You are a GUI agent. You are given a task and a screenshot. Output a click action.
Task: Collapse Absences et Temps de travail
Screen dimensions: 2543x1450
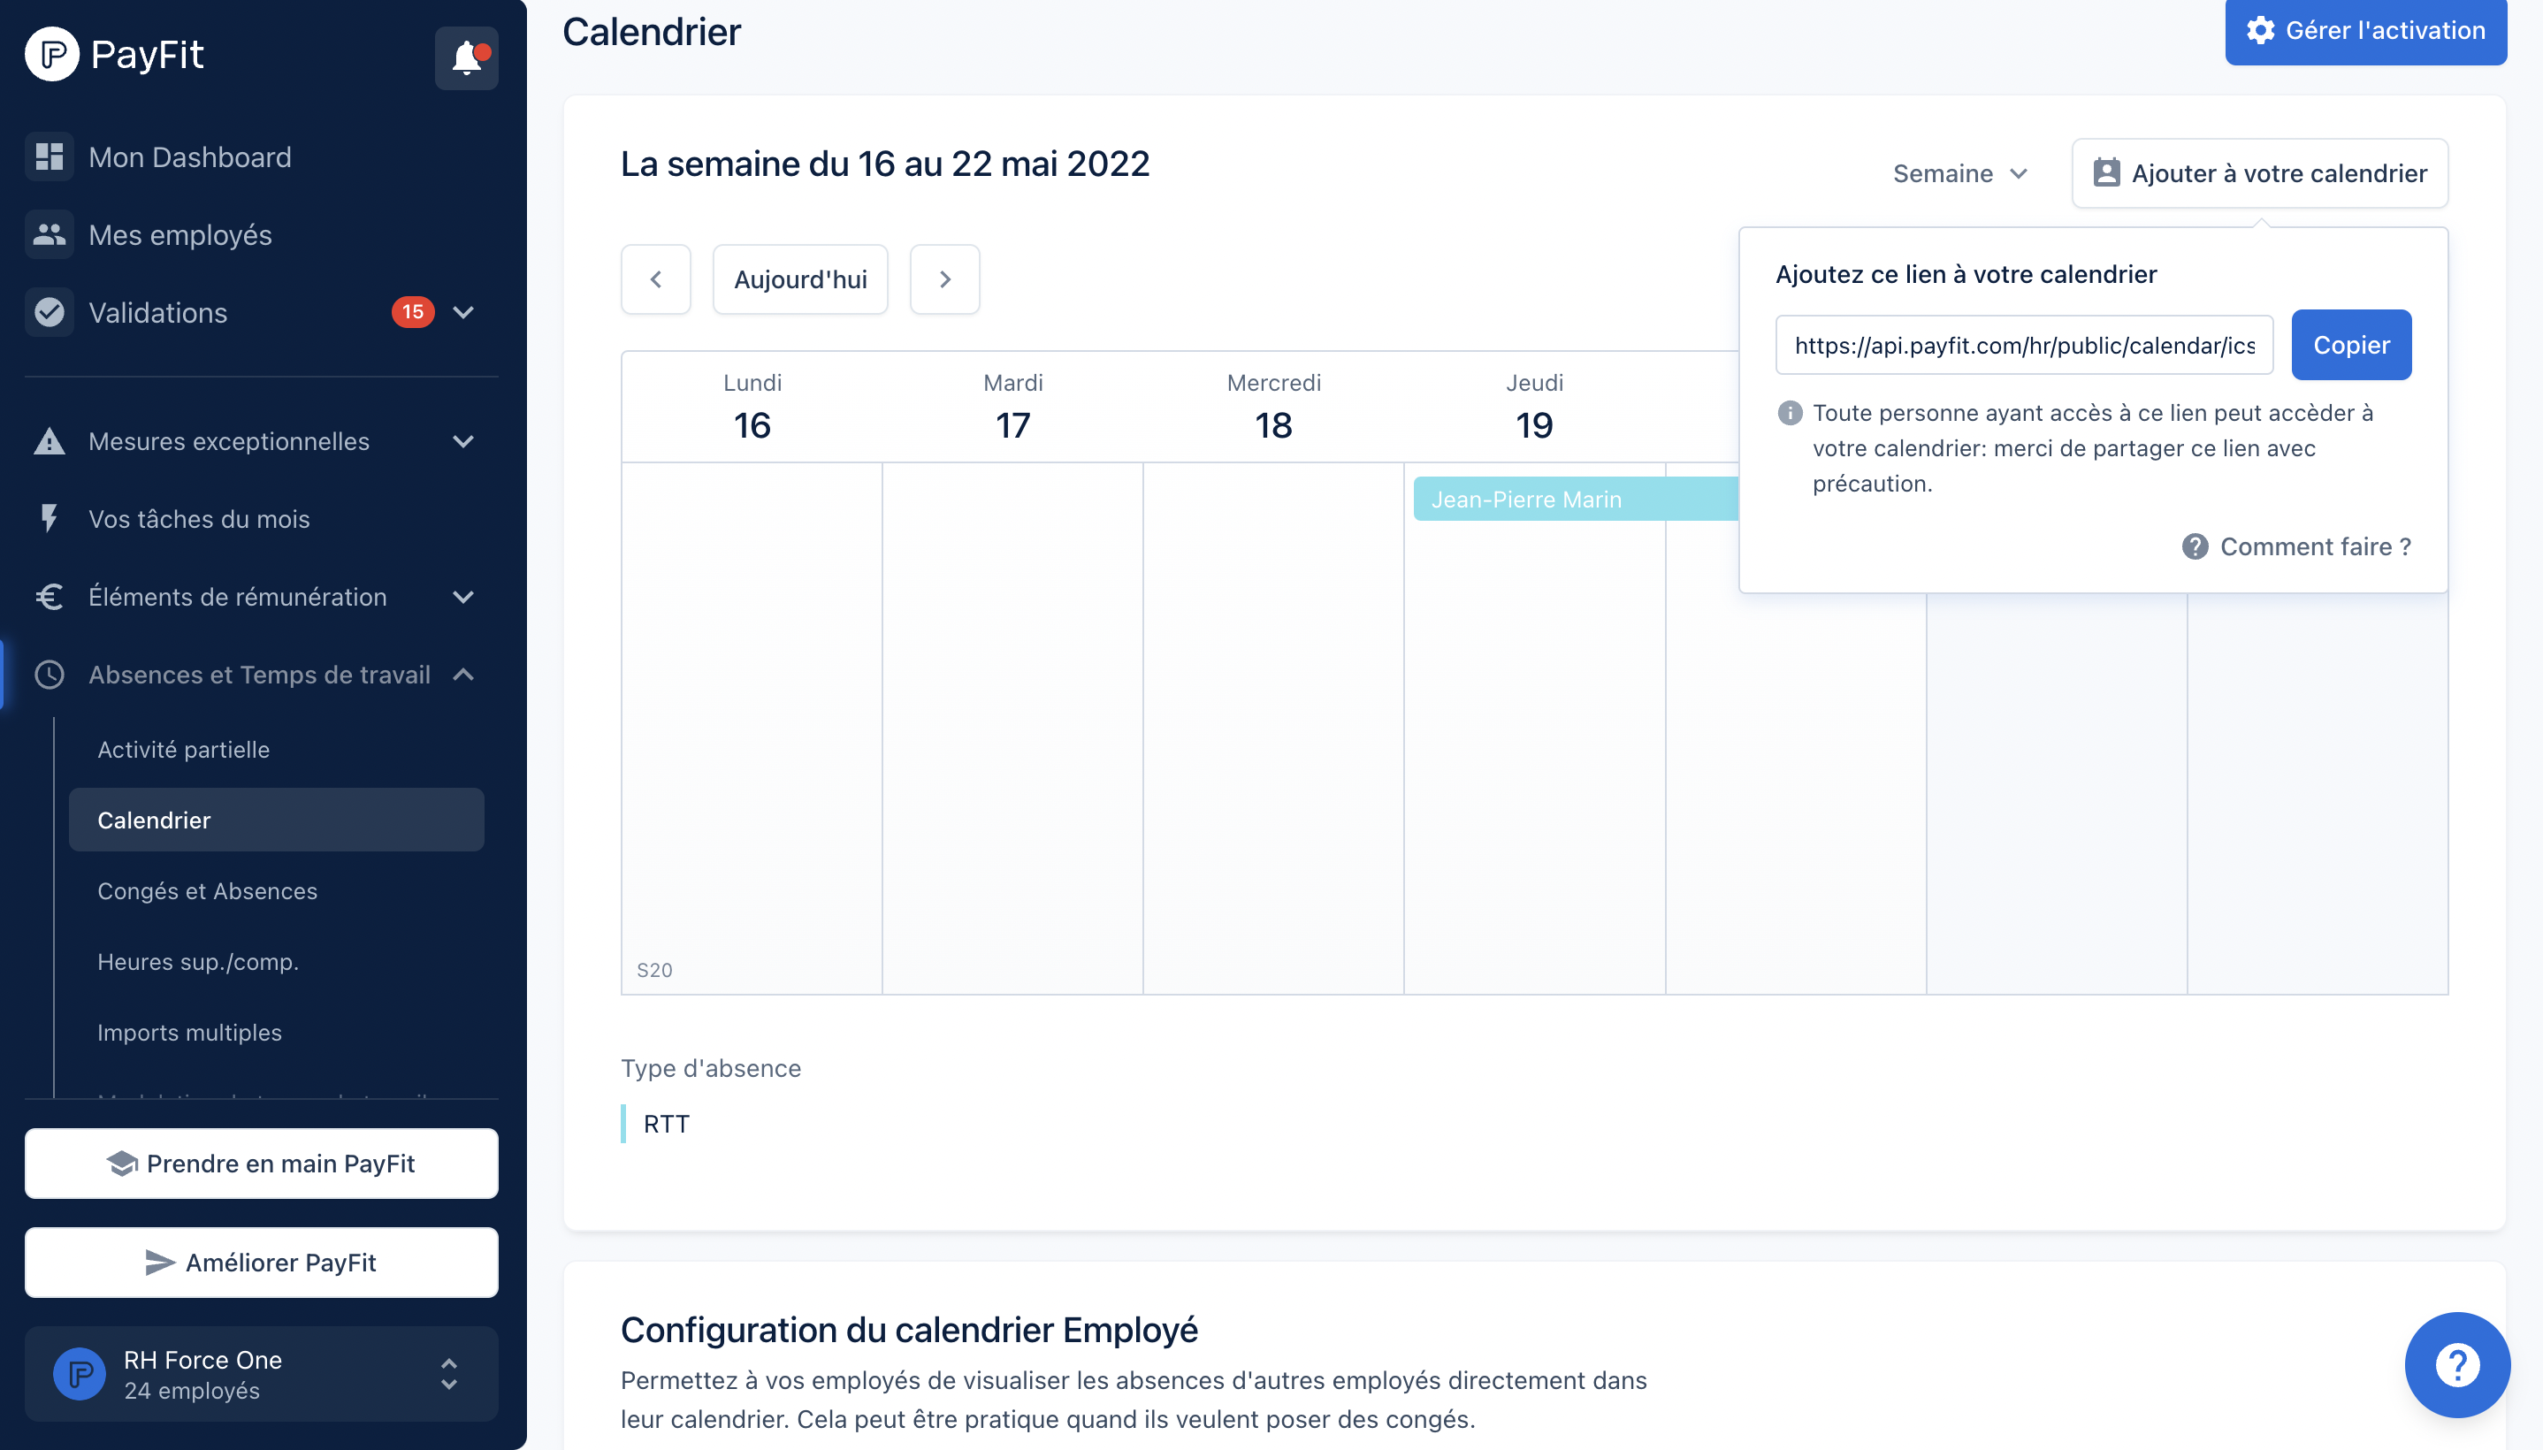click(463, 675)
